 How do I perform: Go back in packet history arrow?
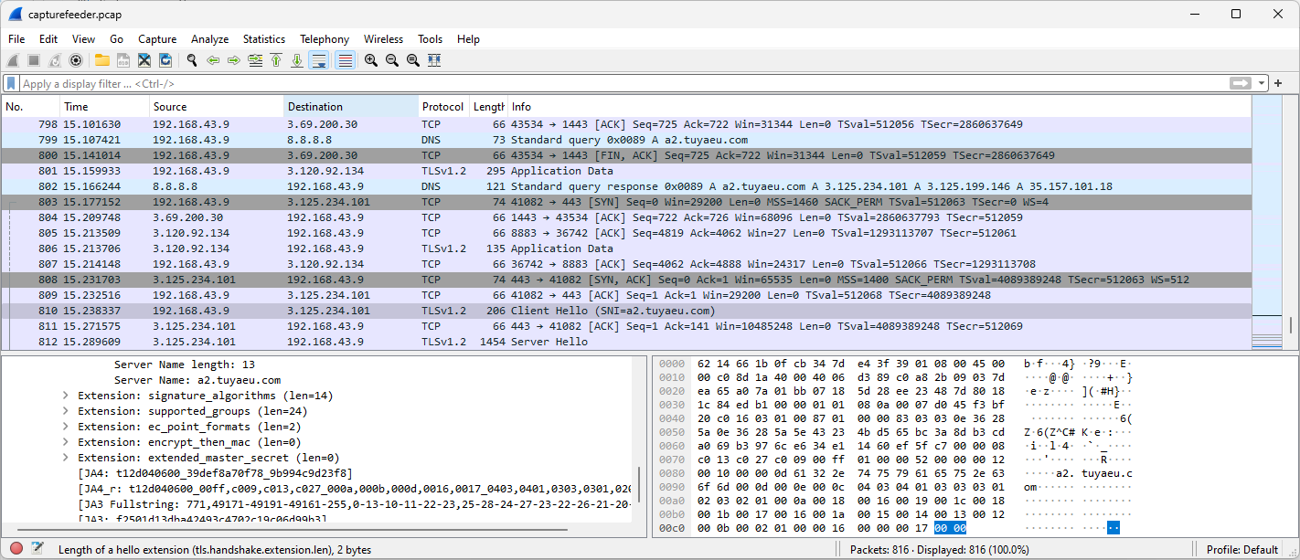[213, 60]
